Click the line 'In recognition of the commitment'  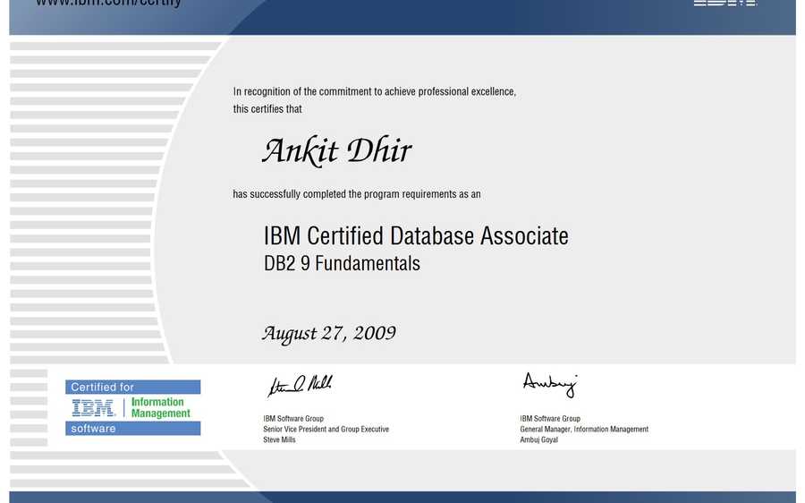click(x=374, y=91)
